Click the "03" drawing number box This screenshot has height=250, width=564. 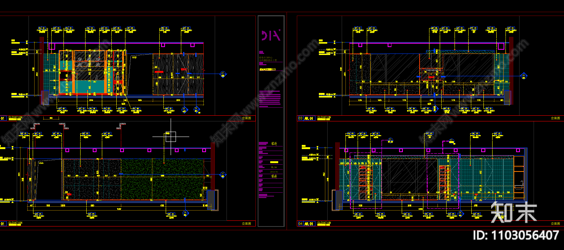300,118
